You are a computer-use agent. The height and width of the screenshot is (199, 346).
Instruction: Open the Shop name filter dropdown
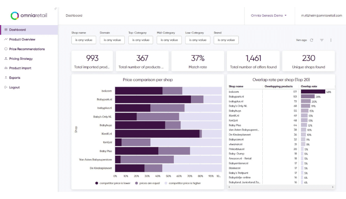84,40
